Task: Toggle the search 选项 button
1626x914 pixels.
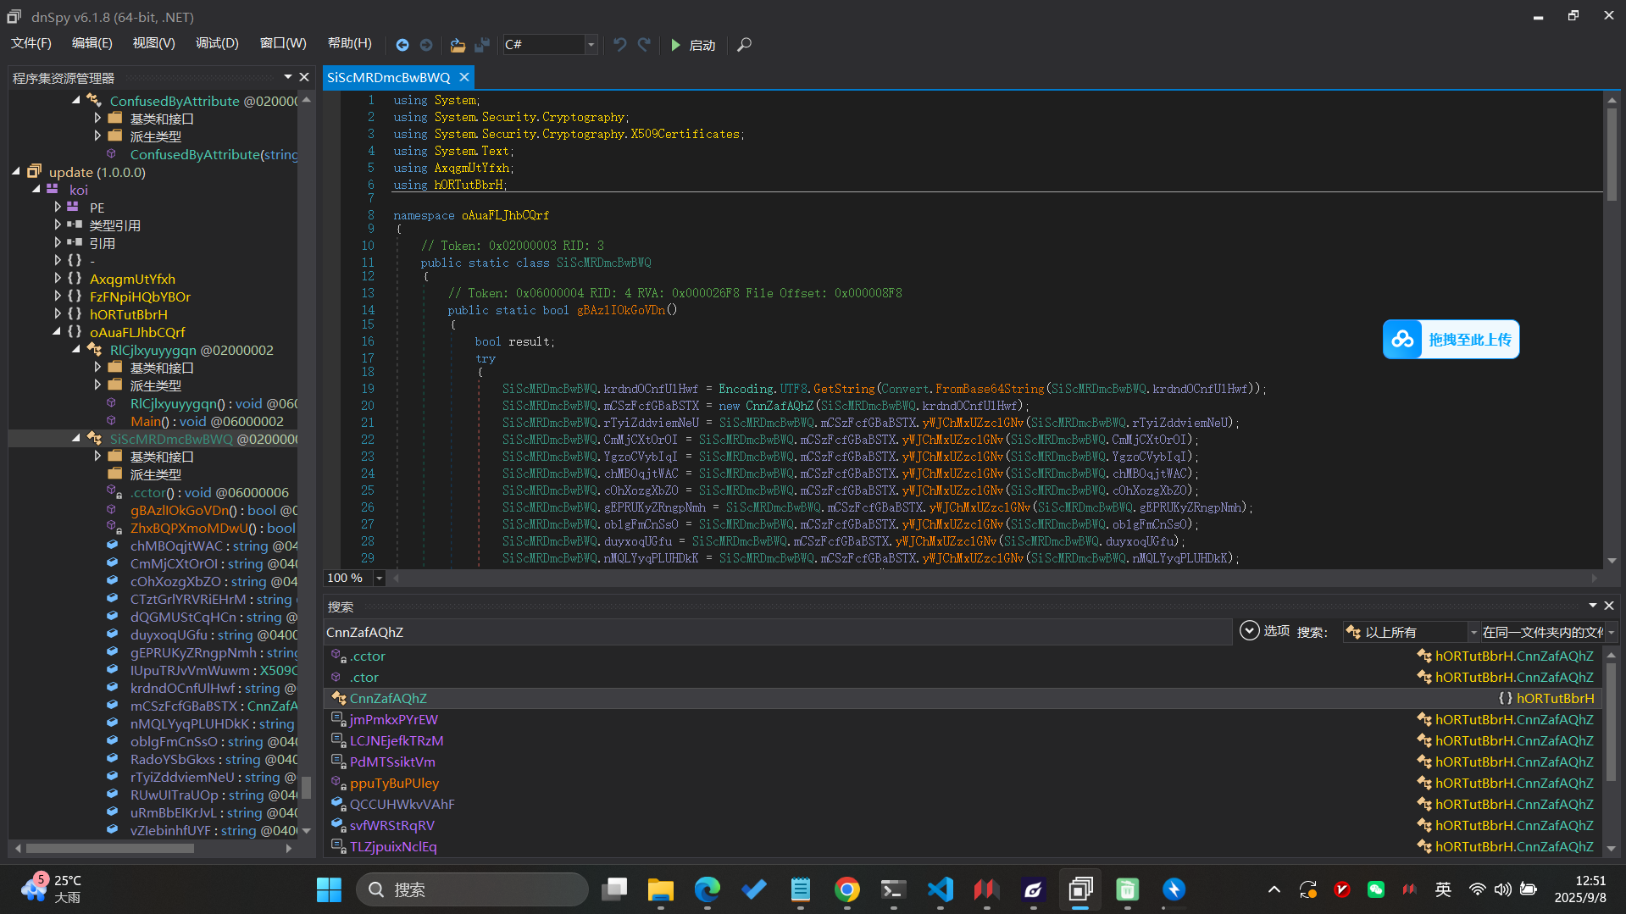Action: (1264, 631)
